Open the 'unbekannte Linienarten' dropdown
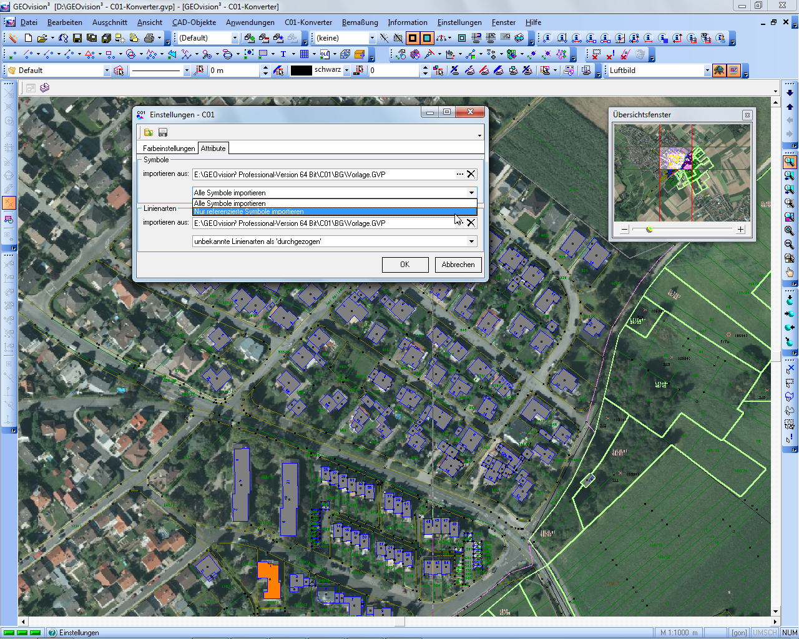799x639 pixels. 471,241
